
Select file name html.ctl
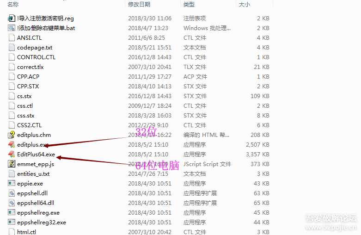[26, 232]
